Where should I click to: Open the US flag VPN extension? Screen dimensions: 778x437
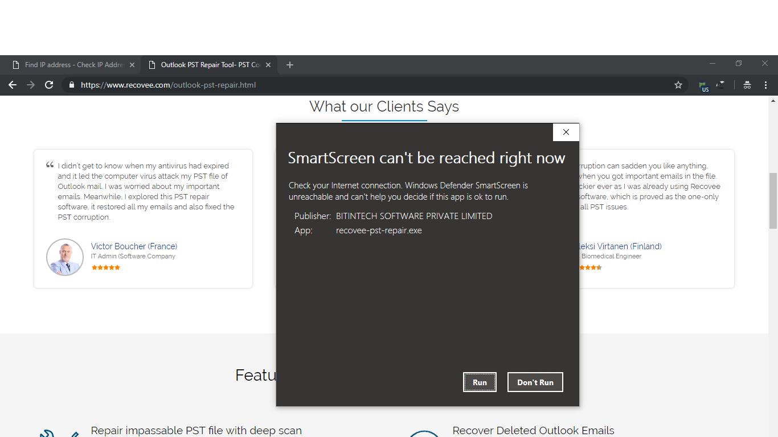[x=704, y=85]
